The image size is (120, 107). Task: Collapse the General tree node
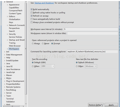5,2
